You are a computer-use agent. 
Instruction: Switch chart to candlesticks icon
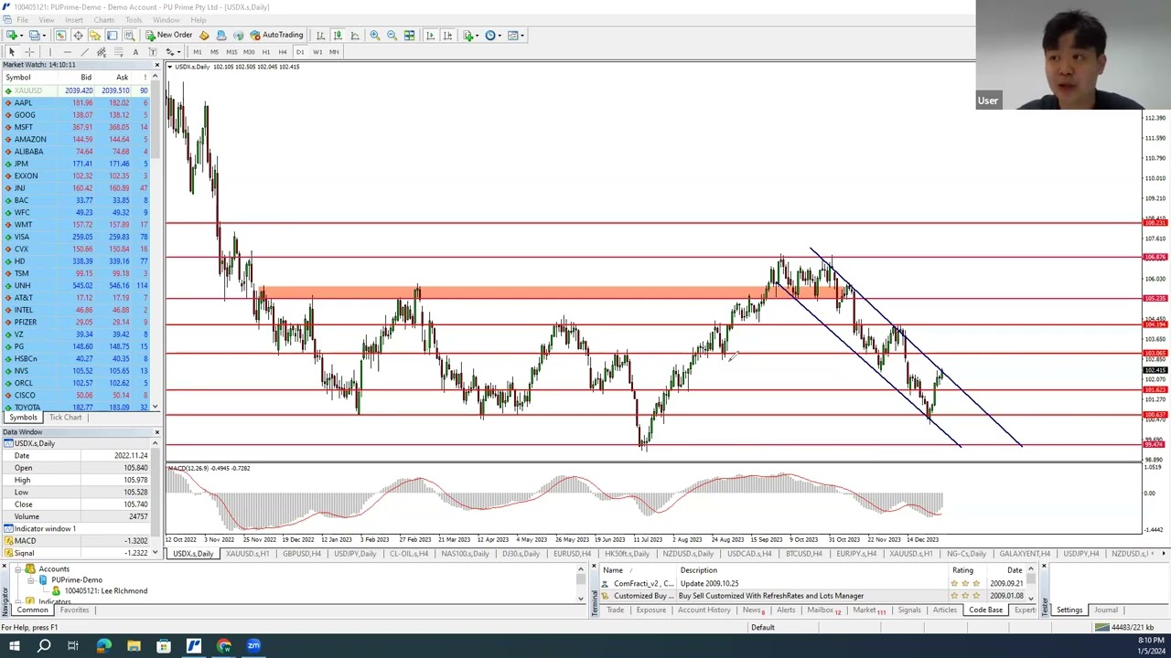(338, 35)
